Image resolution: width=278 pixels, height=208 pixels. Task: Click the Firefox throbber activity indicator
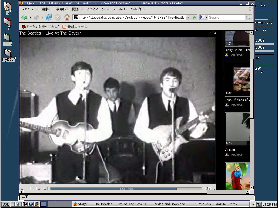point(250,9)
